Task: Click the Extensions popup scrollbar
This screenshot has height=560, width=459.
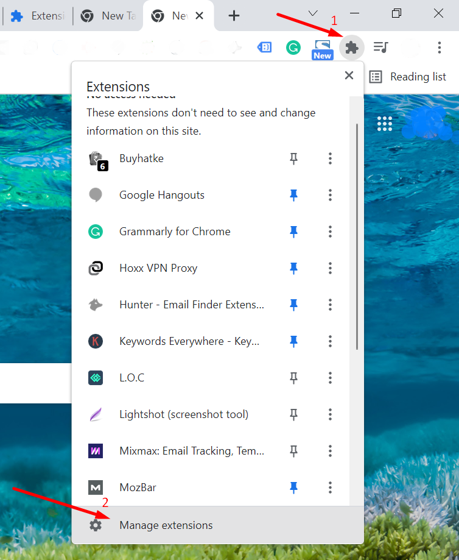Action: pos(357,237)
